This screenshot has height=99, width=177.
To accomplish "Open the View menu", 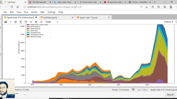I will coord(19,12).
